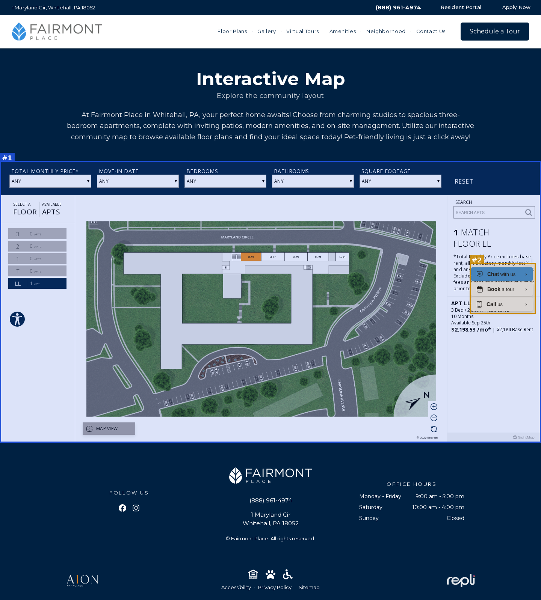Open the Accessibility footer link
The width and height of the screenshot is (541, 600).
[x=236, y=588]
